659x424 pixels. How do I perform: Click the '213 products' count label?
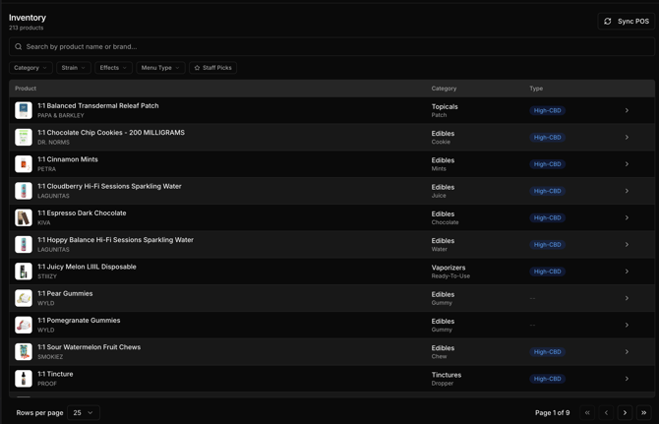(x=26, y=28)
